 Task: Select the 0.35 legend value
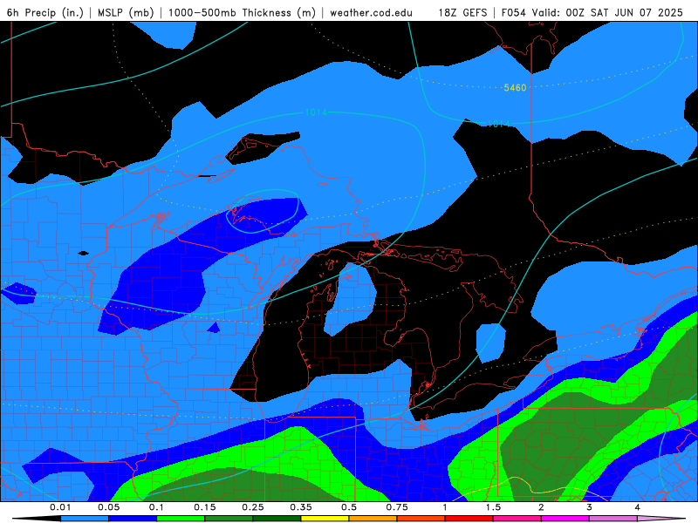pos(301,507)
